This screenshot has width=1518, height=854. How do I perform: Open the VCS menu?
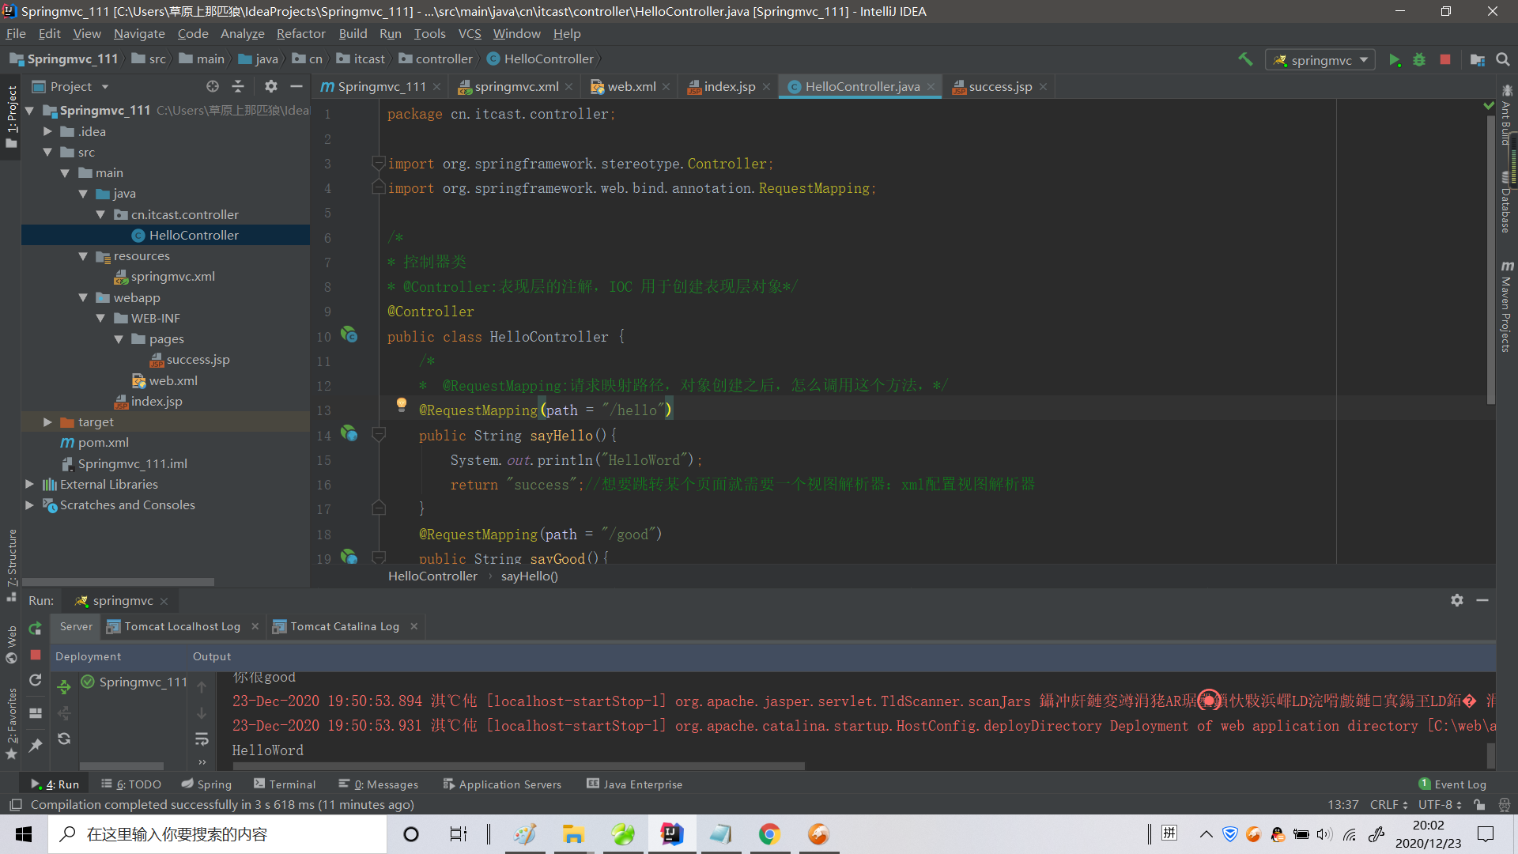(x=470, y=33)
